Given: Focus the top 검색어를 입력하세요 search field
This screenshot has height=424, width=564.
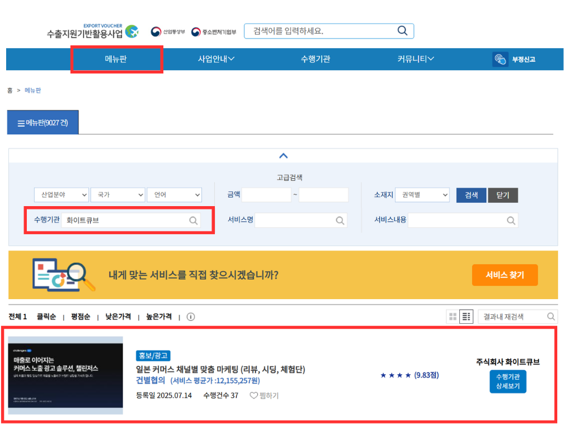Looking at the screenshot, I should [x=329, y=31].
